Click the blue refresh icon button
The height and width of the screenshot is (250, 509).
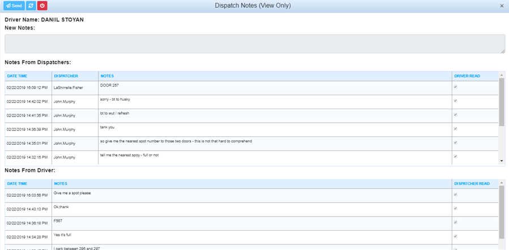[x=31, y=6]
